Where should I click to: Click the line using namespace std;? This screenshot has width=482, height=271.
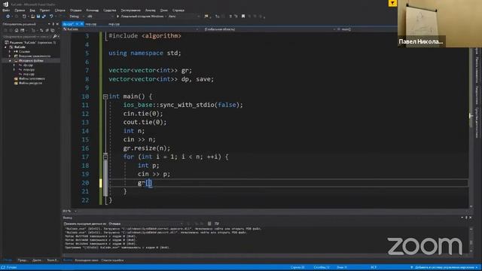145,53
